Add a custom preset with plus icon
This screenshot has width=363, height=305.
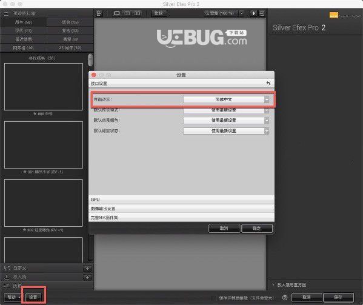point(87,268)
